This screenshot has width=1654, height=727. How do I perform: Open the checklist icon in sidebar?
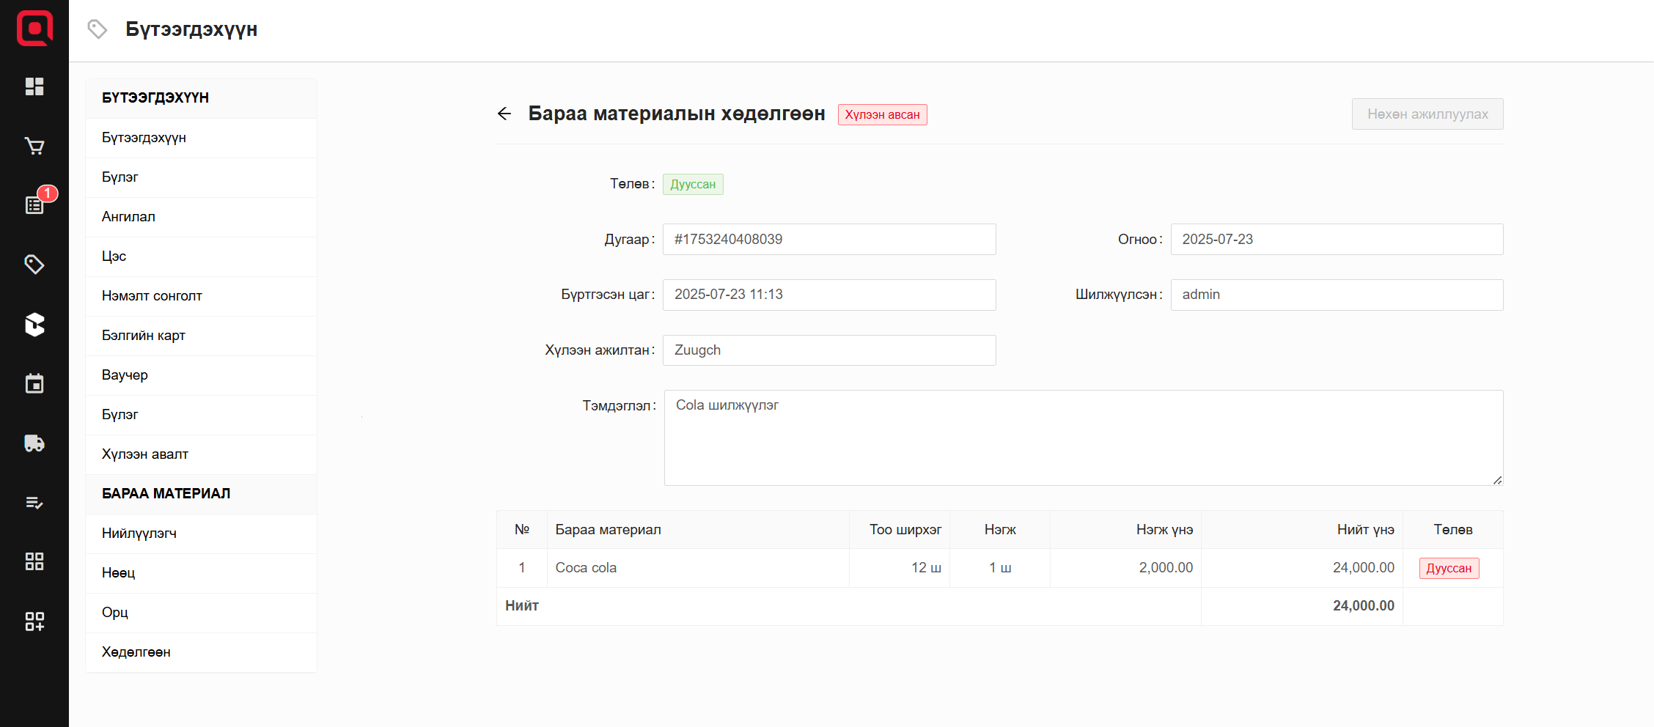click(x=34, y=502)
